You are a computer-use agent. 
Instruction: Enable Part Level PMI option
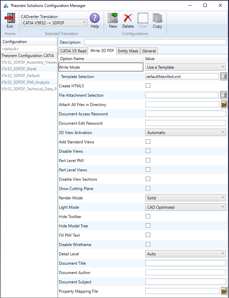point(148,160)
